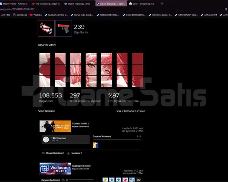Viewport: 228px width, 182px height.
Task: Open the Wallpaper Engine game banner
Action: (55, 169)
